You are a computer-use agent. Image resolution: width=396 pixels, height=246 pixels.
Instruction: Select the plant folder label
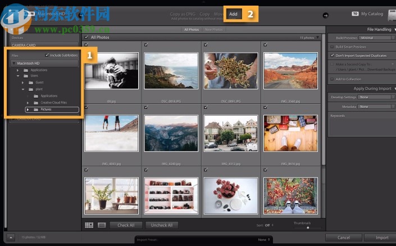tap(39, 89)
